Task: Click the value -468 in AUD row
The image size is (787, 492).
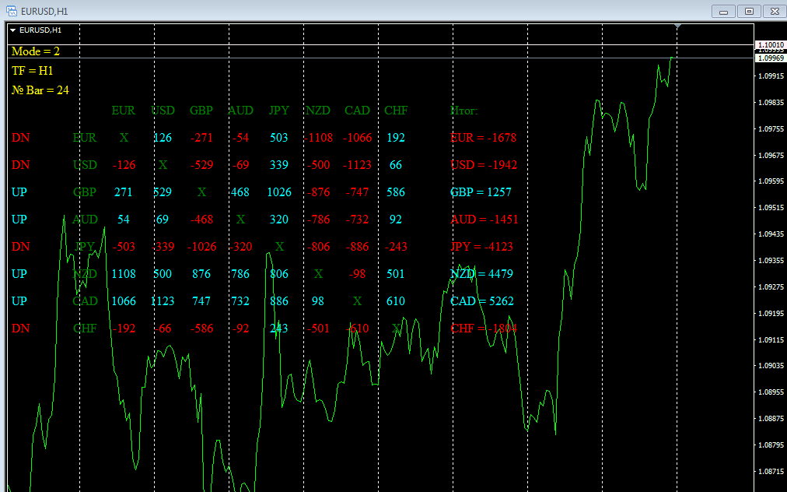Action: click(201, 219)
